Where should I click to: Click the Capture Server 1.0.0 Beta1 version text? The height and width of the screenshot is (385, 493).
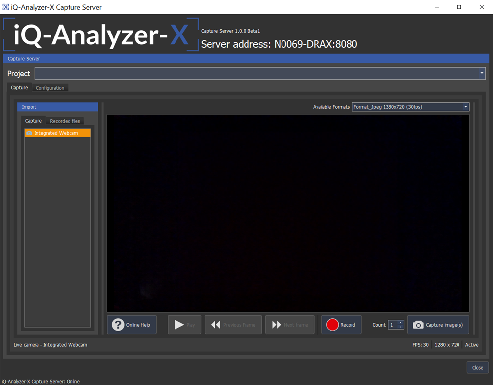pos(230,31)
